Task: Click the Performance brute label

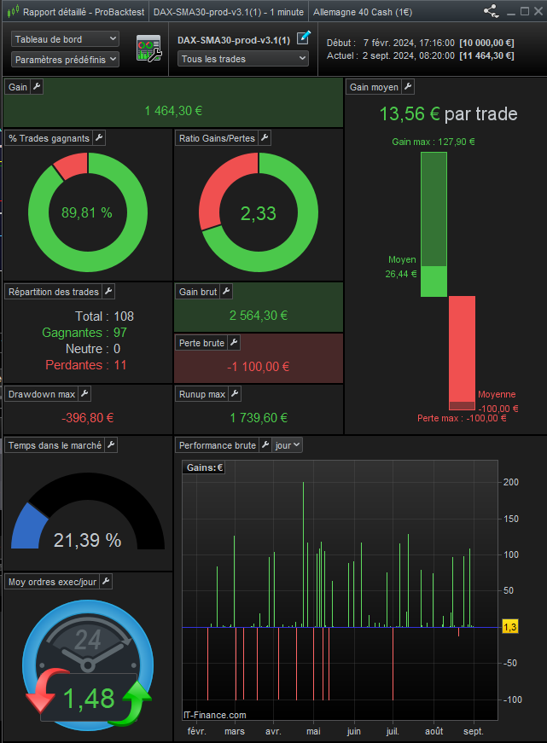Action: tap(218, 445)
